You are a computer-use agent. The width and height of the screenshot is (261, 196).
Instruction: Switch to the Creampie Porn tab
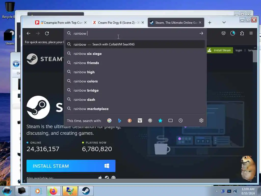[x=61, y=22]
